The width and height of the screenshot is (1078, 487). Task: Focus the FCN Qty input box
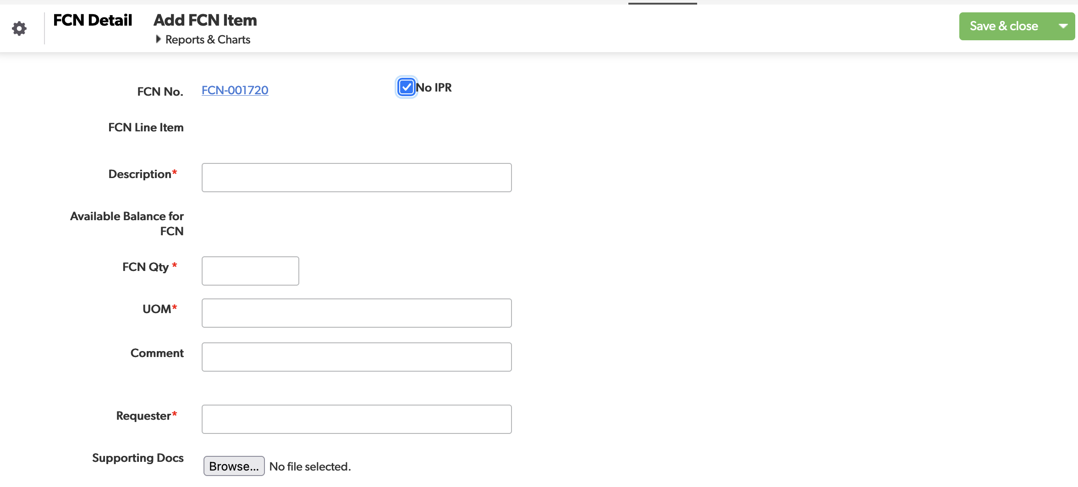point(250,271)
